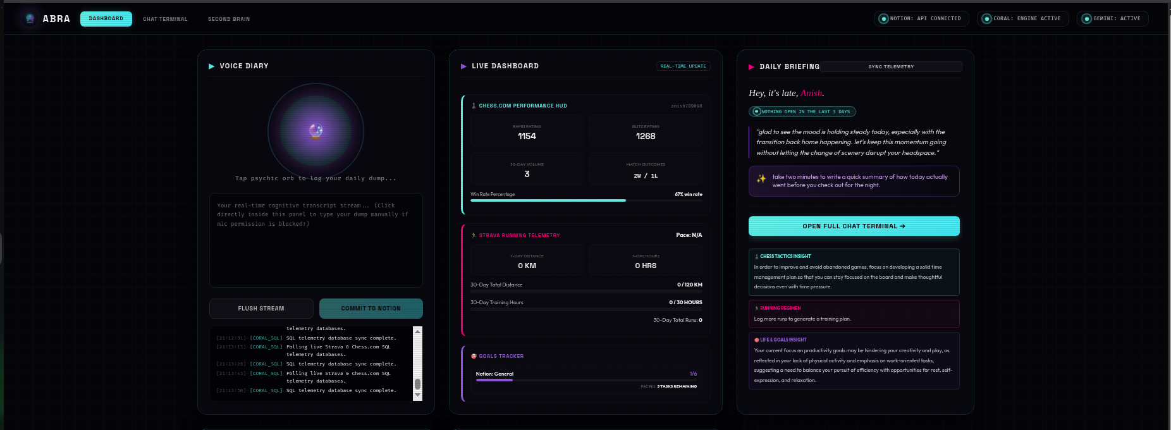Click the sparkle icon in the suggestion box

(761, 179)
